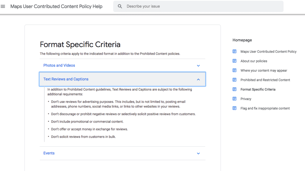Open Prohibited and Restricted Content page
The image size is (305, 171).
(x=265, y=80)
